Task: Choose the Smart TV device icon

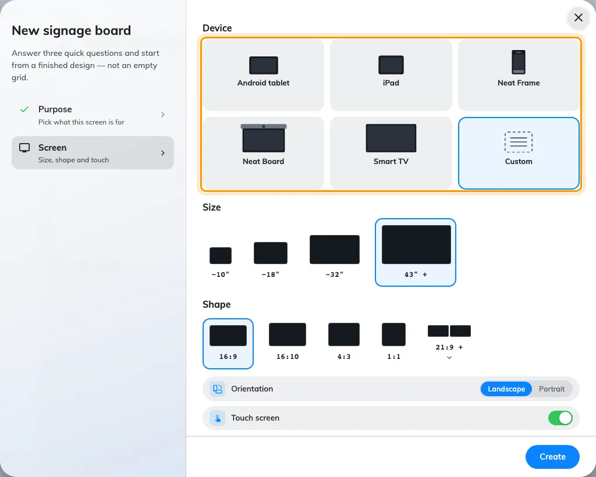Action: 391,138
